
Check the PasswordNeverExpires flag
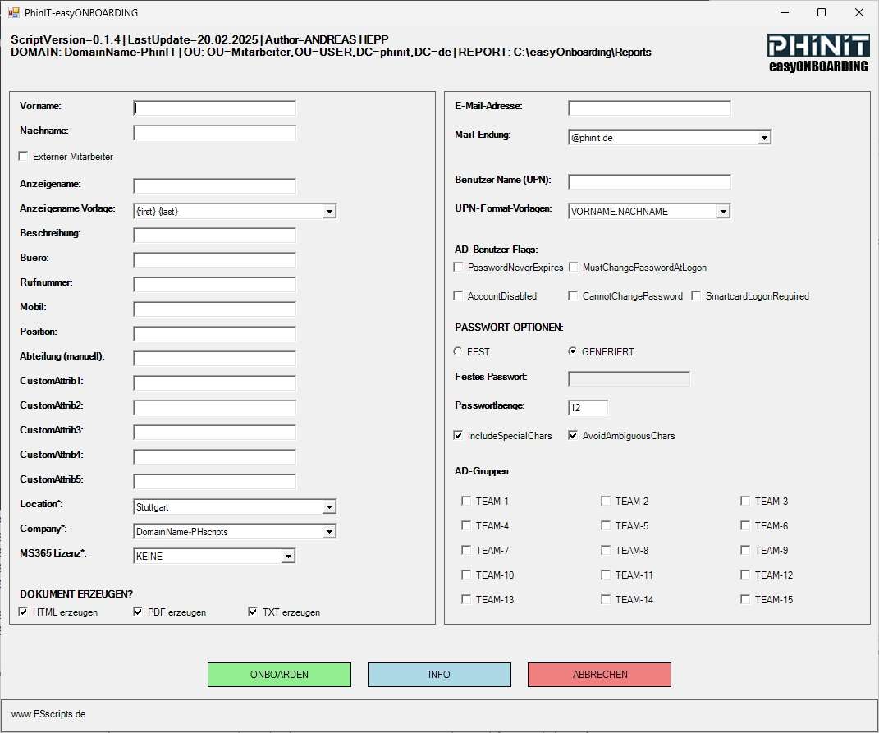click(458, 268)
